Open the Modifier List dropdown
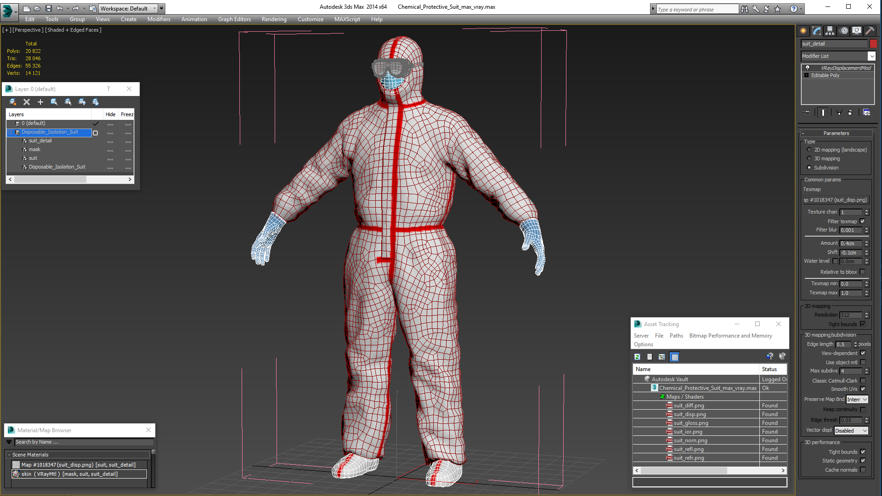The height and width of the screenshot is (496, 882). [x=871, y=56]
